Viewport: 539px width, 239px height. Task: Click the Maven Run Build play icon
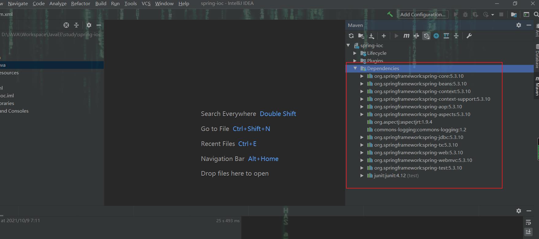pos(396,36)
